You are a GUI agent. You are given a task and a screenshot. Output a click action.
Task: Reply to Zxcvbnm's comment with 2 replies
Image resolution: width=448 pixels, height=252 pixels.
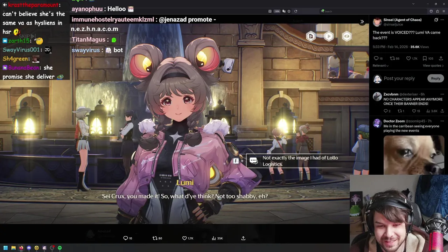(x=387, y=111)
